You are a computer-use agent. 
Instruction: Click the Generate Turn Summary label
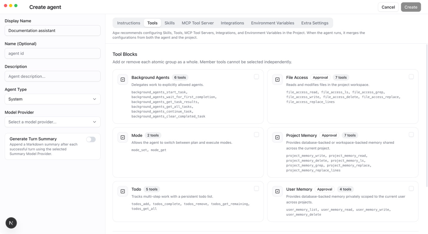[33, 139]
